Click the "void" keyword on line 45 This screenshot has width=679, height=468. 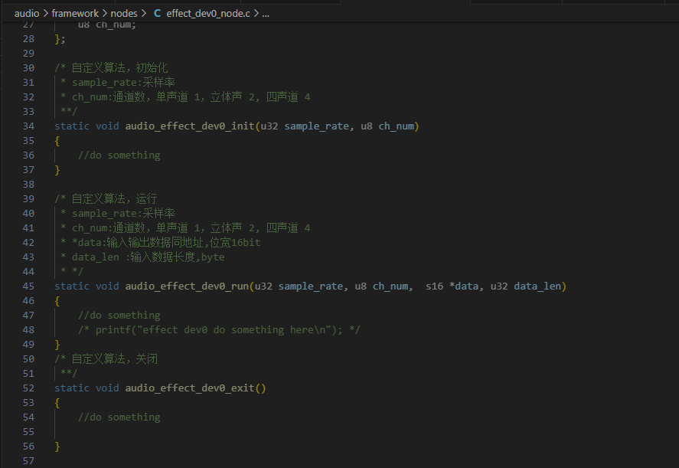tap(107, 286)
